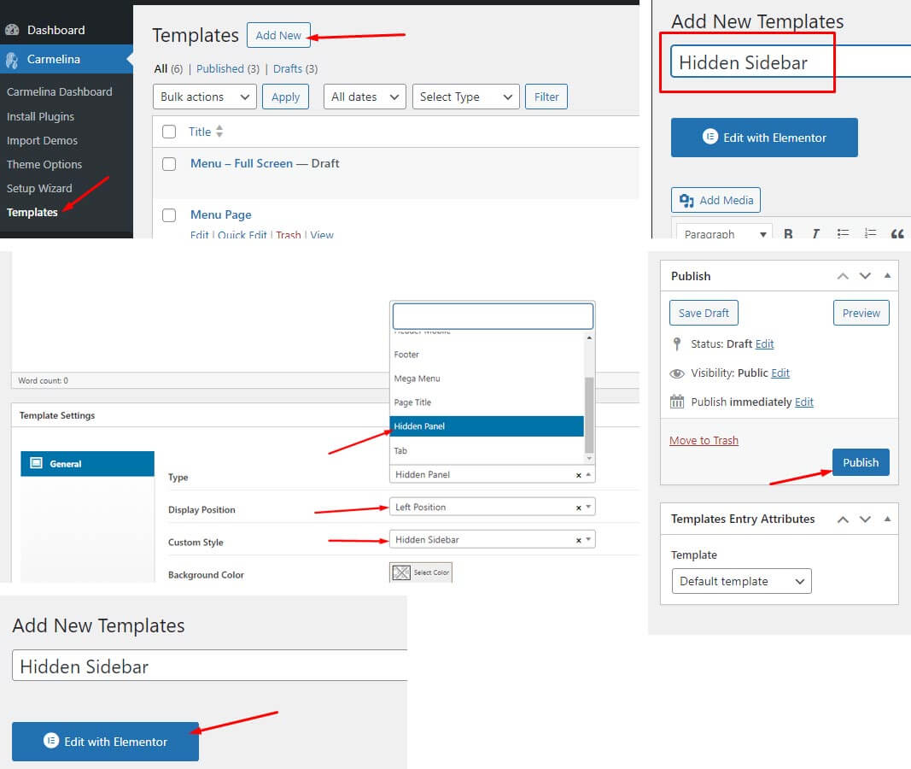The width and height of the screenshot is (911, 769).
Task: Click the blue Publish button
Action: pos(861,462)
